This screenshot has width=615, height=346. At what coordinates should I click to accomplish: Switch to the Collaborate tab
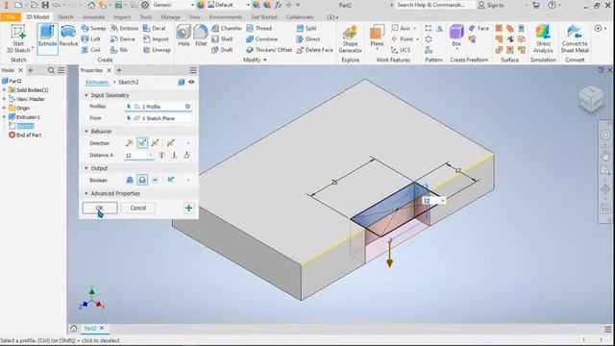coord(300,17)
